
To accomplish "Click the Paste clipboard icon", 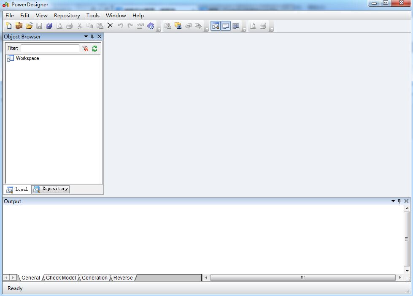I will [x=100, y=26].
